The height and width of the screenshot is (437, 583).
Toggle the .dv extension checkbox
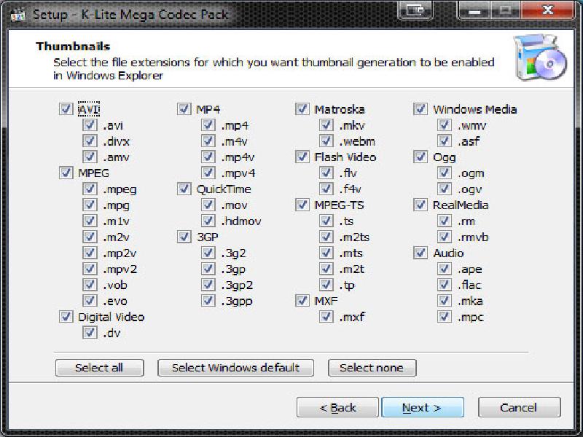click(90, 333)
